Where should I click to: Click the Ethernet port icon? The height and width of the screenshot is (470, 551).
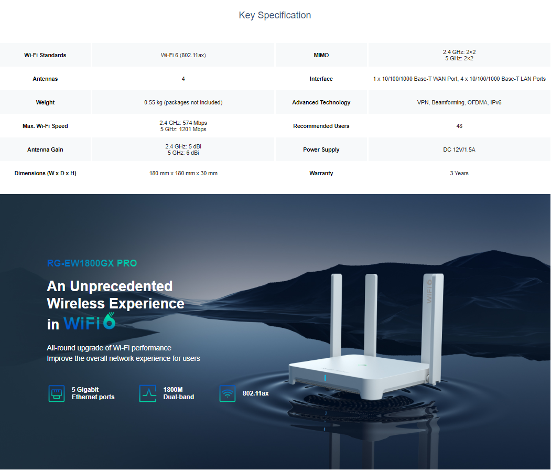coord(56,393)
